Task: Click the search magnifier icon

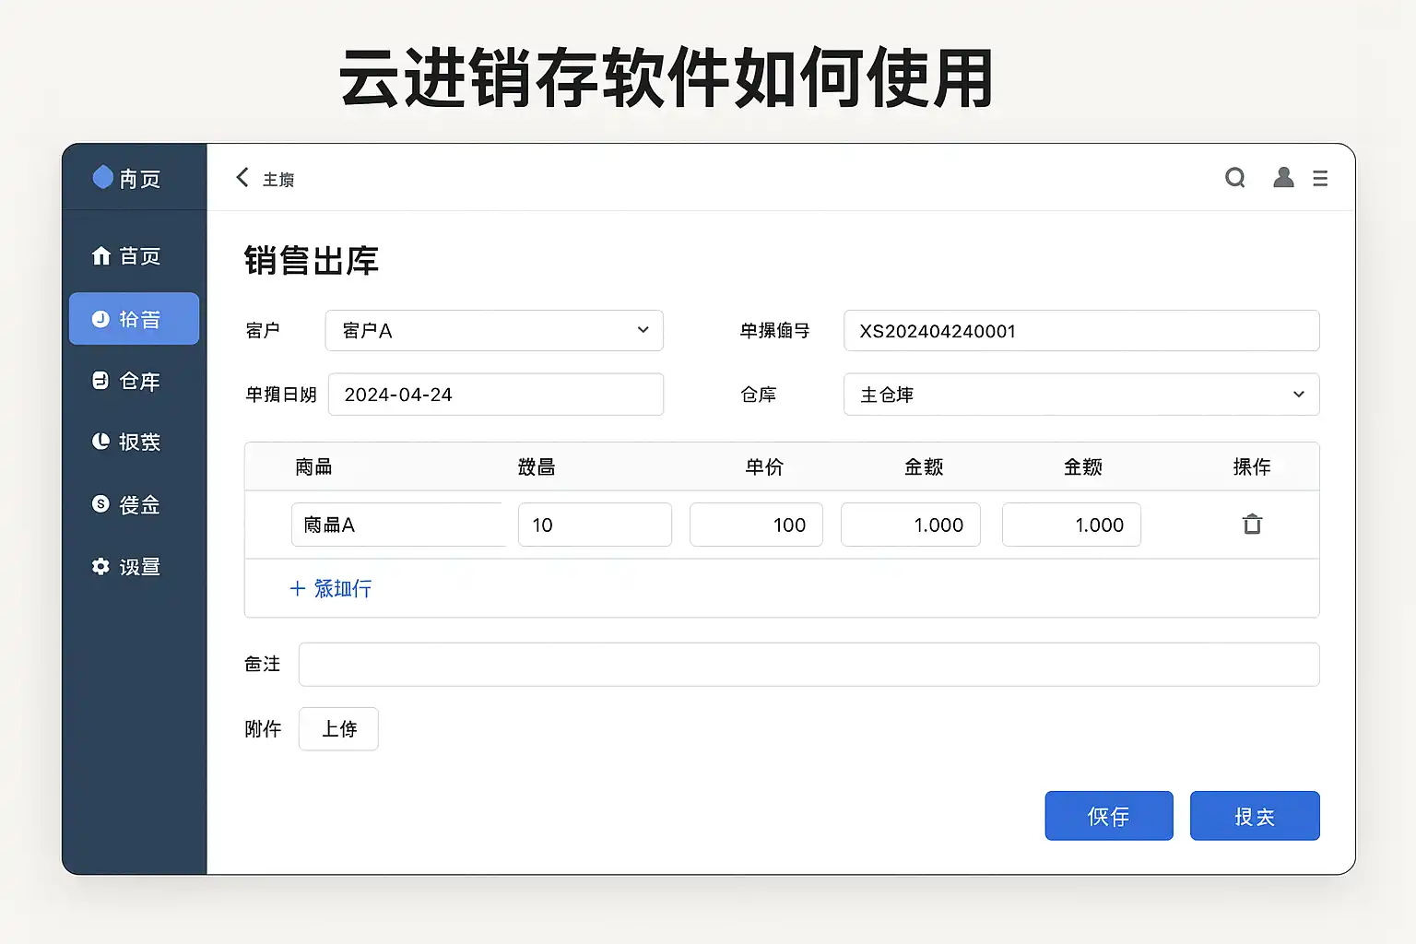Action: pyautogui.click(x=1234, y=177)
